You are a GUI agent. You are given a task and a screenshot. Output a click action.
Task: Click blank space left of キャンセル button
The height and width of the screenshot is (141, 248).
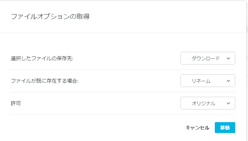95,128
